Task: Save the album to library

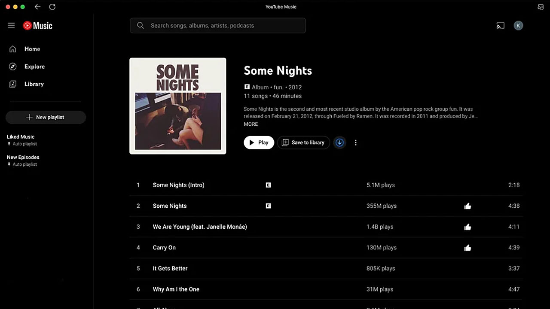Action: pyautogui.click(x=303, y=142)
